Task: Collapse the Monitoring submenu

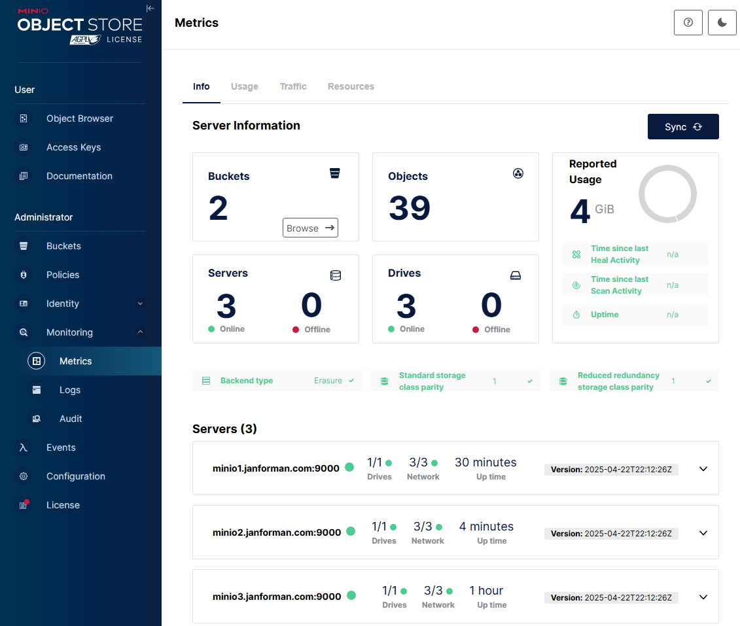Action: pos(140,332)
